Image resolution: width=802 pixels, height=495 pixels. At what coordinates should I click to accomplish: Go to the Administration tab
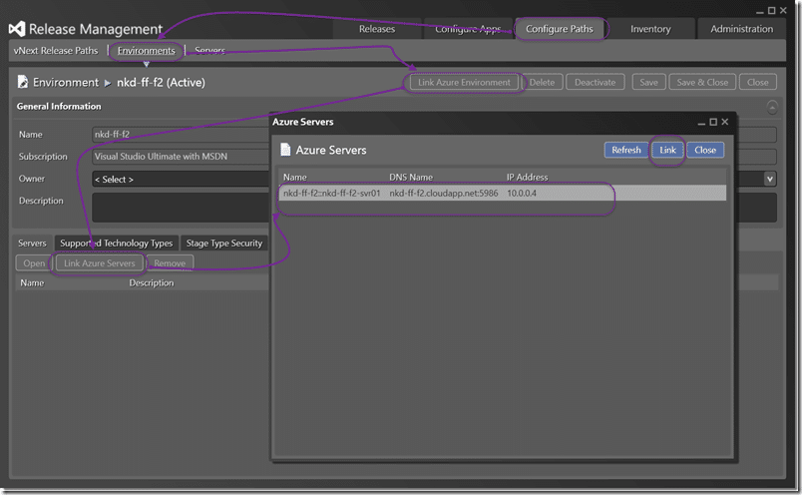pos(741,29)
